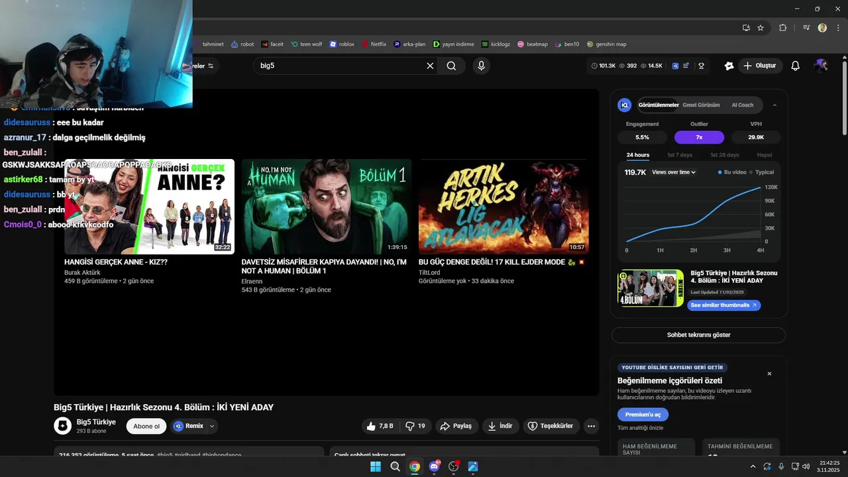Open the three-dot more actions menu
This screenshot has width=848, height=477.
(x=592, y=426)
